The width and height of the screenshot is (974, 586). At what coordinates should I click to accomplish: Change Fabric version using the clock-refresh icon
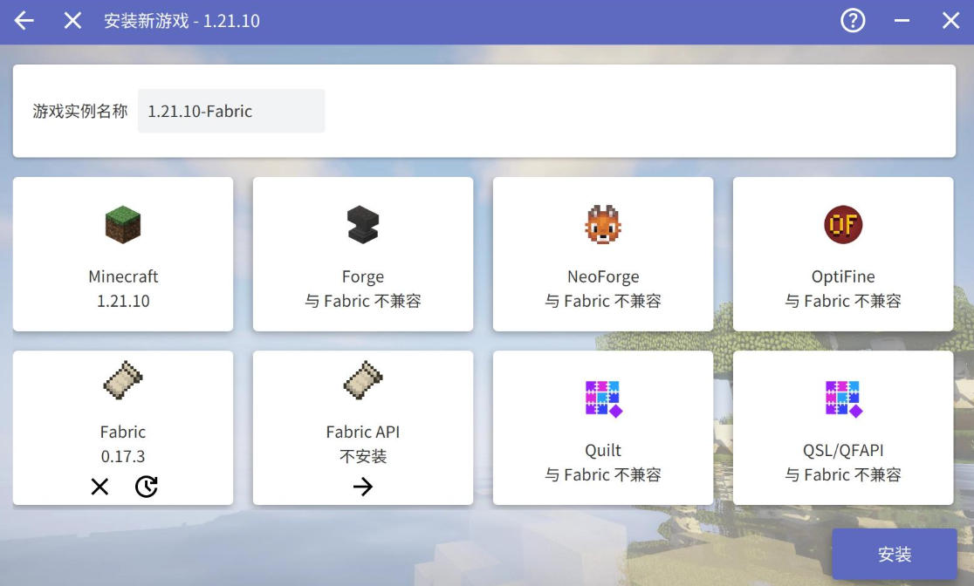coord(147,487)
